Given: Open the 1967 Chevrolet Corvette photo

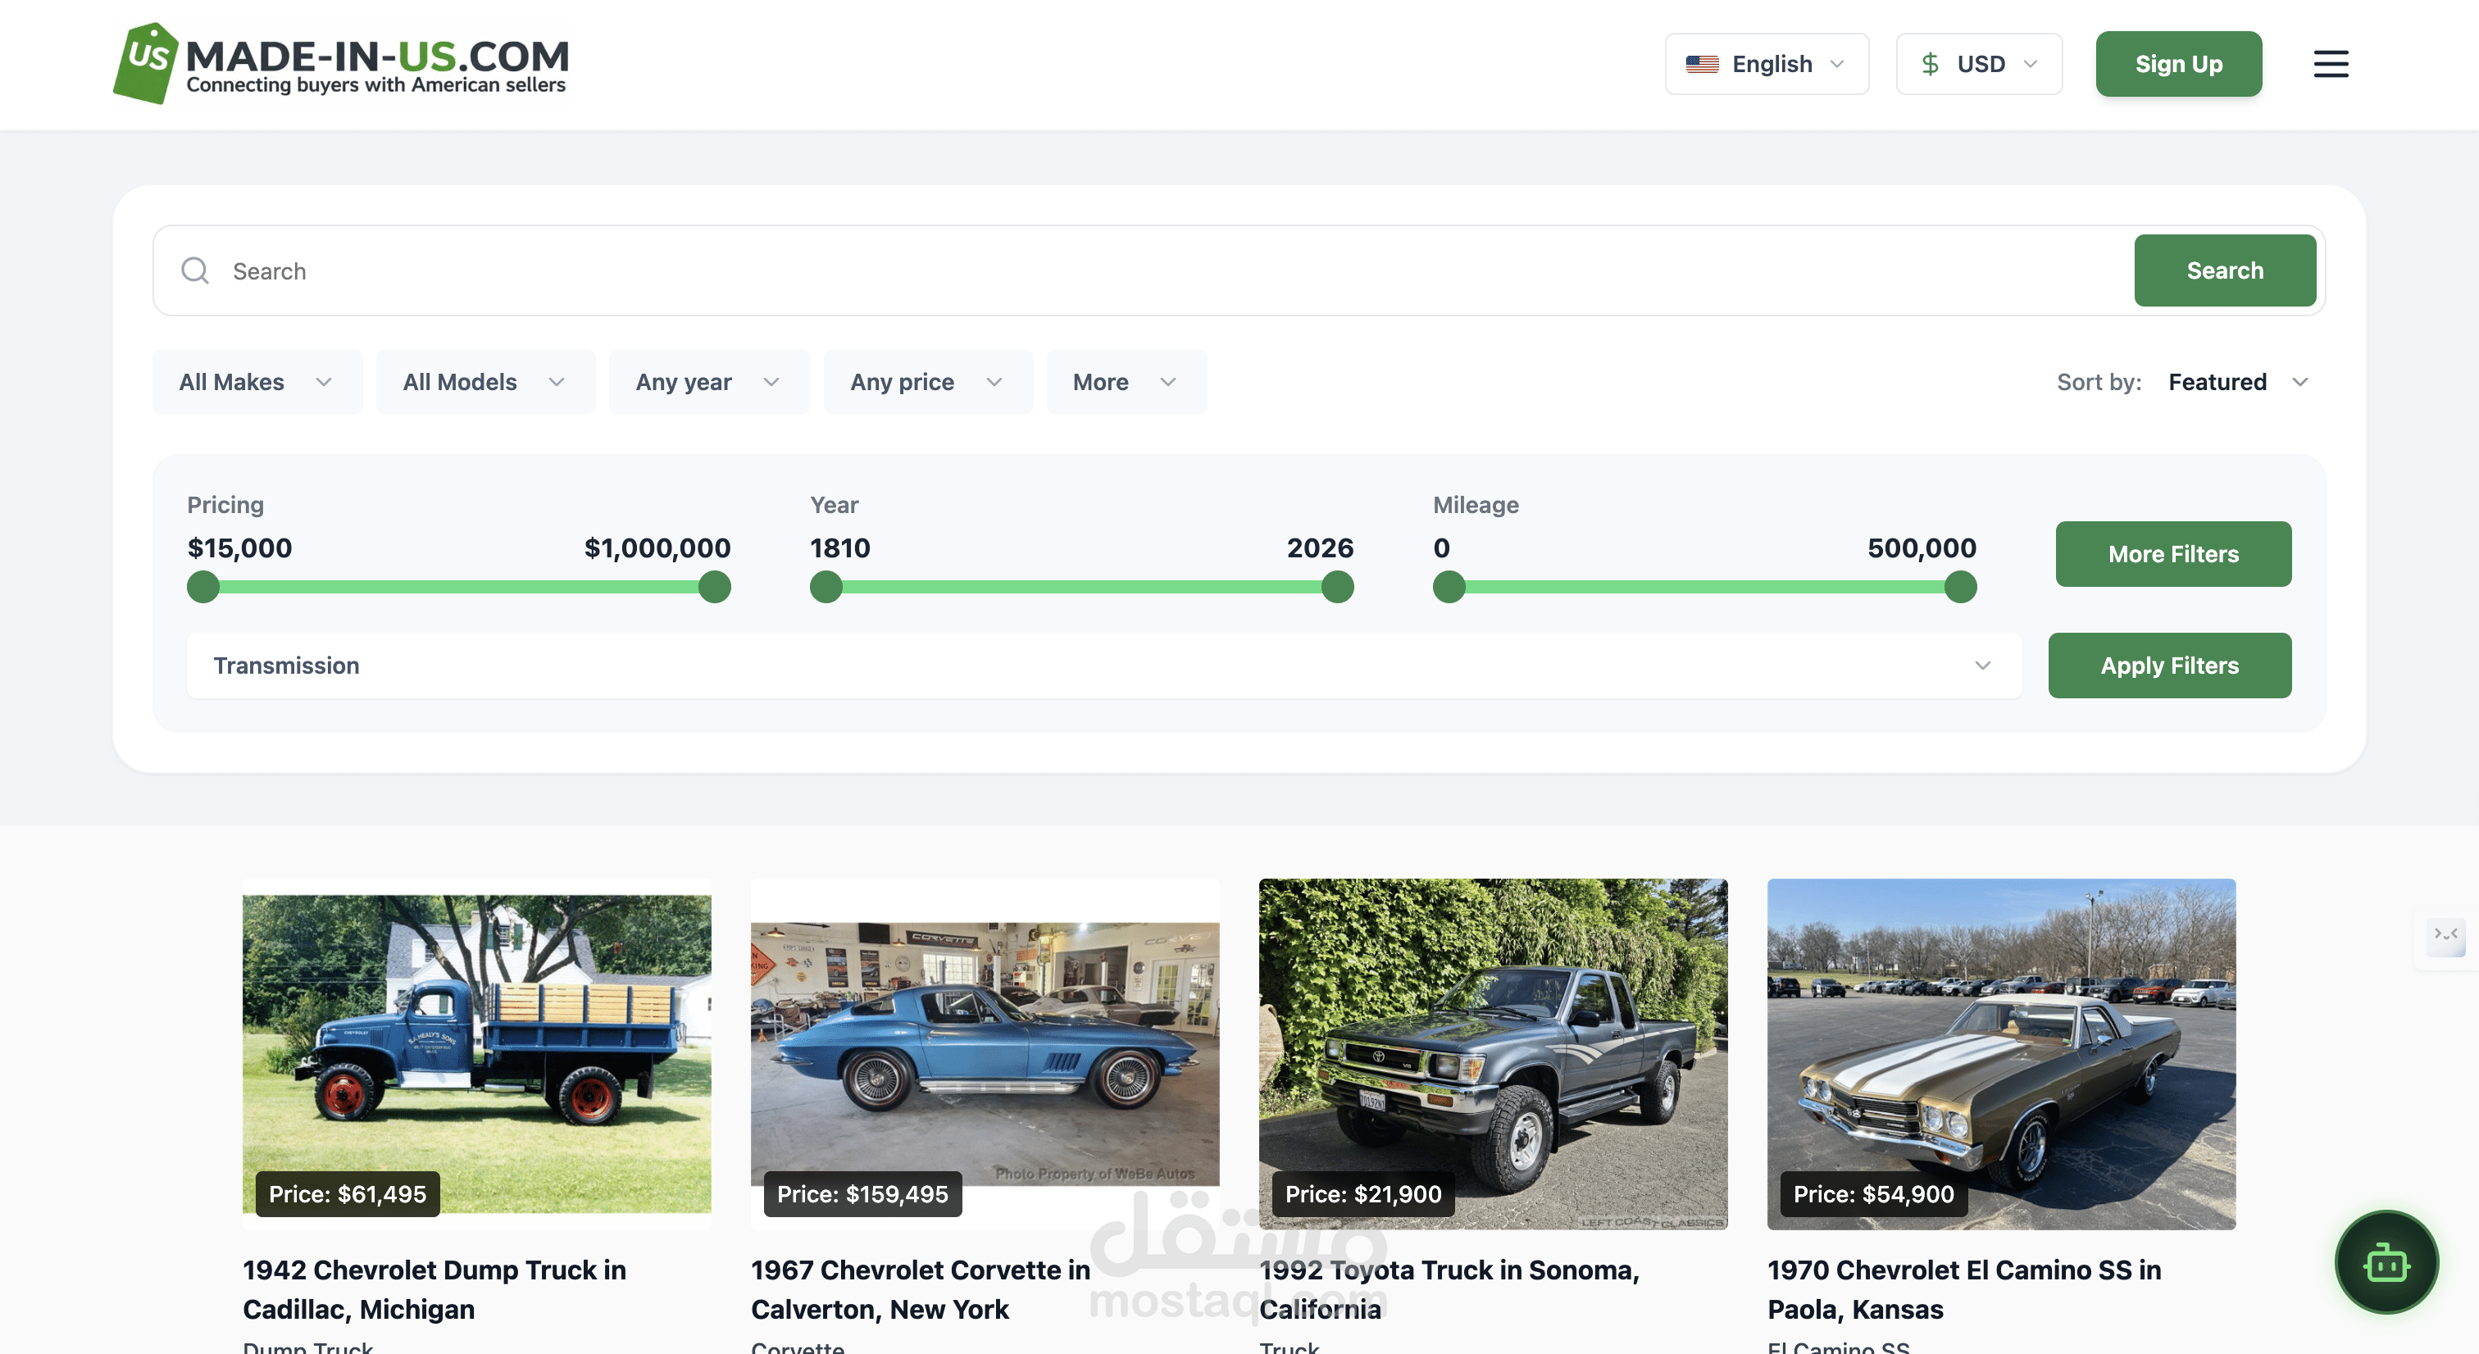Looking at the screenshot, I should click(x=985, y=1052).
